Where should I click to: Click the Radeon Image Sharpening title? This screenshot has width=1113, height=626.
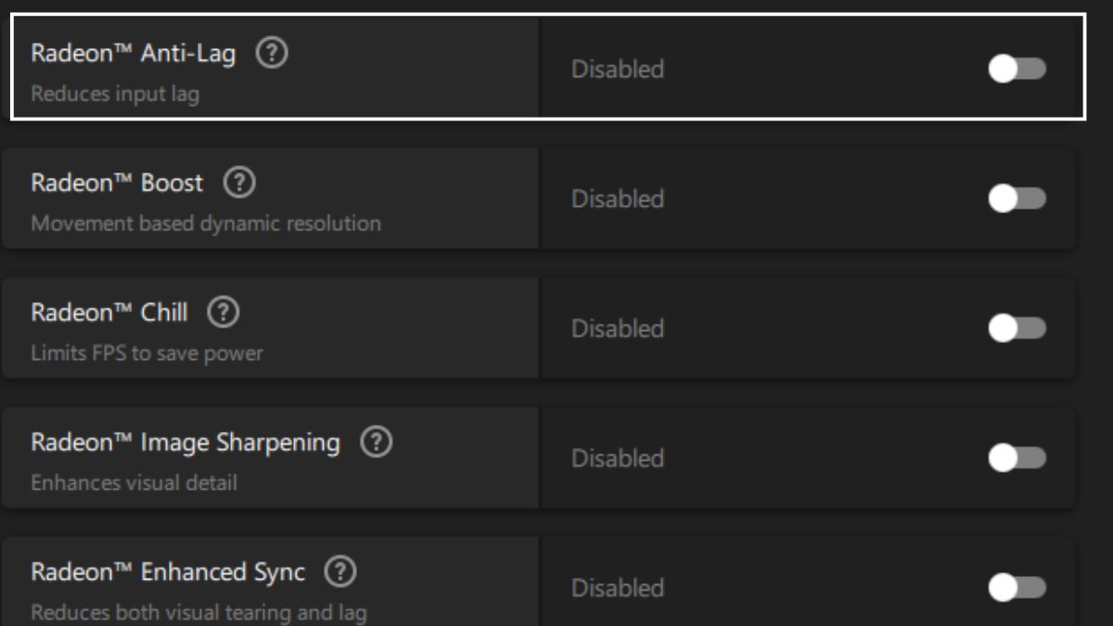click(185, 442)
